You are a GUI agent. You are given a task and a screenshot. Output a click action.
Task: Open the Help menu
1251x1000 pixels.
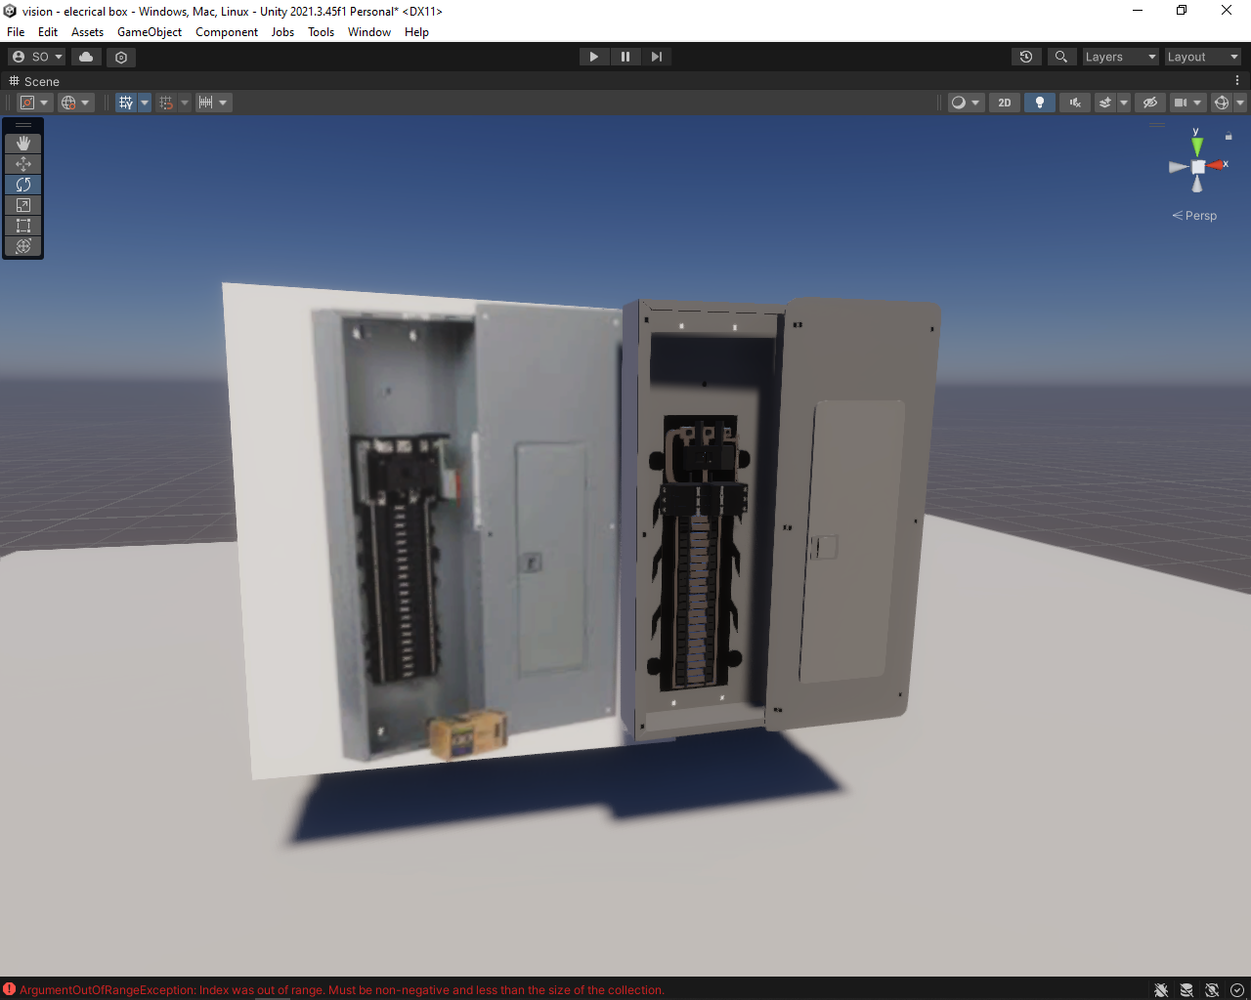point(416,31)
